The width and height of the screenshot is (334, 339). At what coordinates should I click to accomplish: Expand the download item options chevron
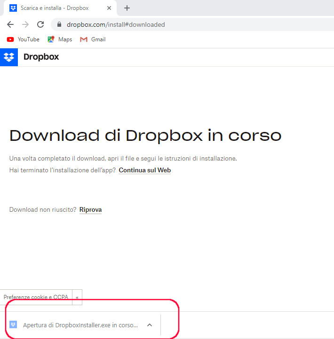click(150, 325)
